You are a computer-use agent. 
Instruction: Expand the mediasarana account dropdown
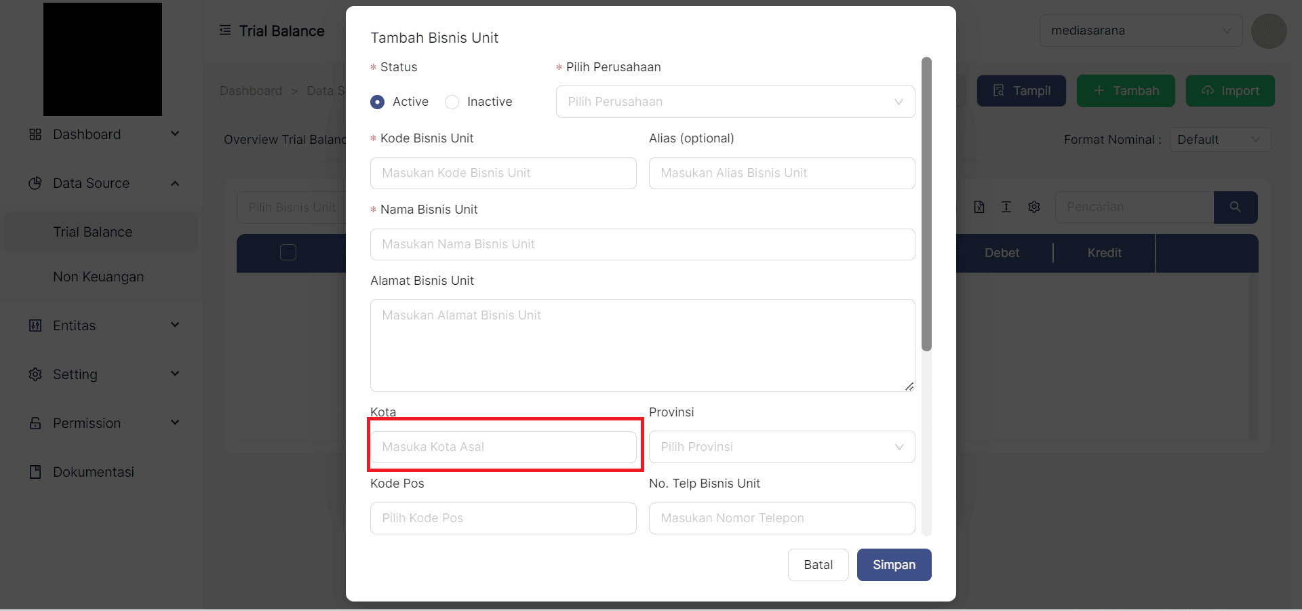[1140, 31]
